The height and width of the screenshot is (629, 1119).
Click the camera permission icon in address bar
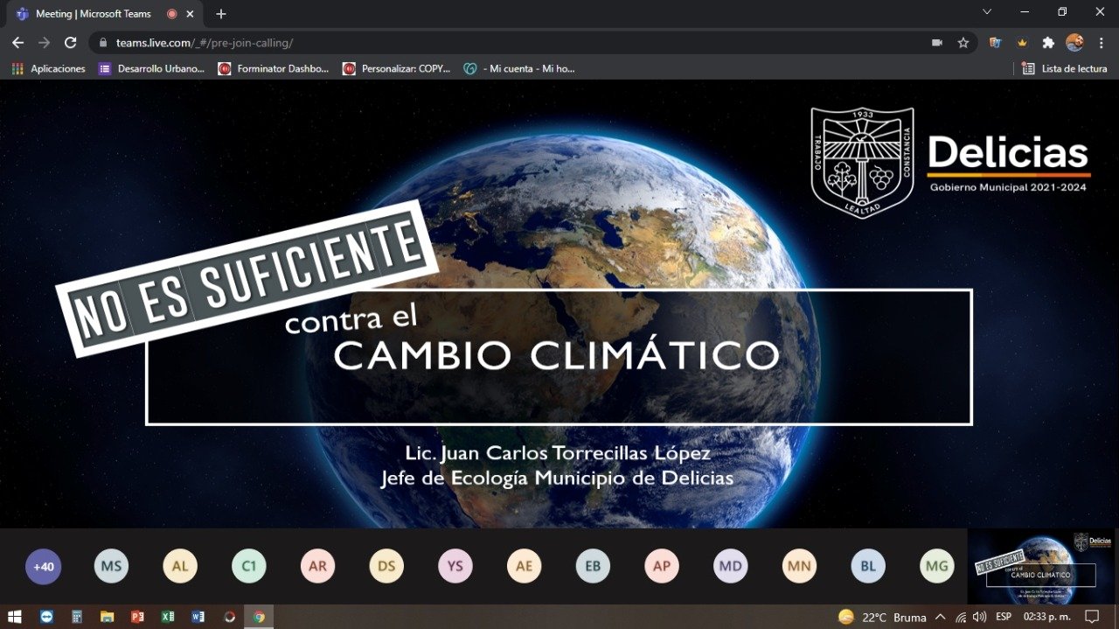(937, 42)
